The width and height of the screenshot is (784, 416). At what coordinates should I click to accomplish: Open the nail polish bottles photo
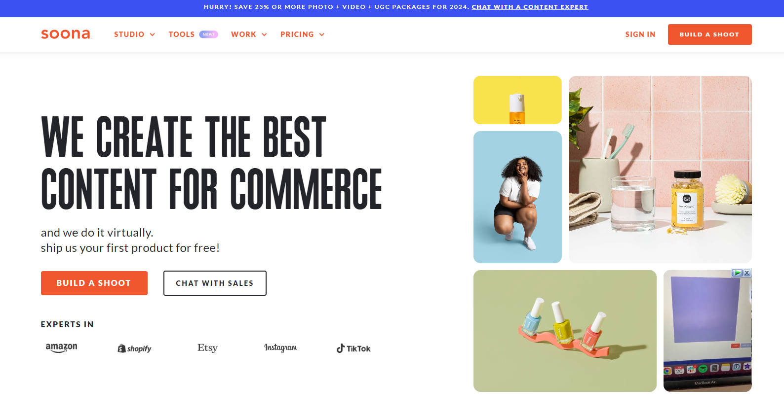coord(565,331)
